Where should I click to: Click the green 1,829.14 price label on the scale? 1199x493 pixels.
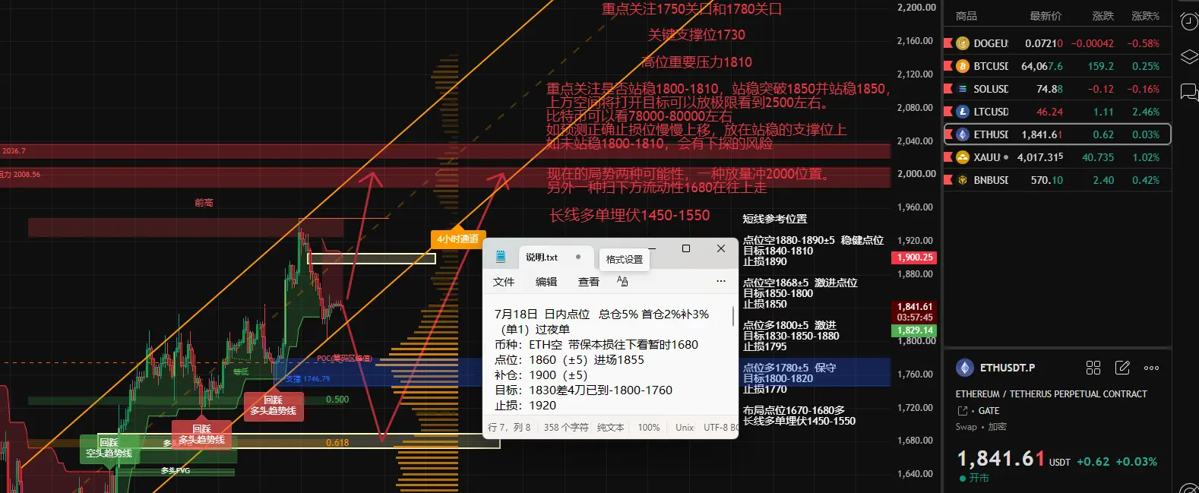click(914, 330)
